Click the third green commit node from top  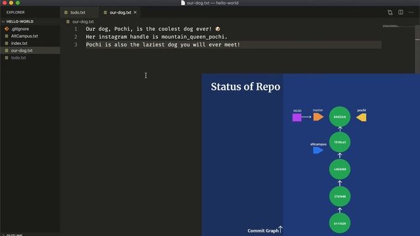point(340,169)
